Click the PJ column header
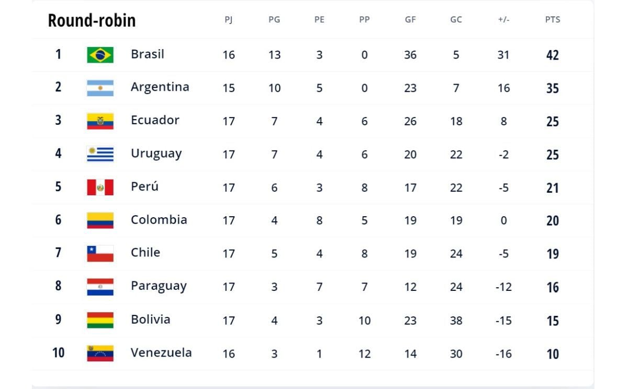The width and height of the screenshot is (628, 389). pyautogui.click(x=229, y=19)
